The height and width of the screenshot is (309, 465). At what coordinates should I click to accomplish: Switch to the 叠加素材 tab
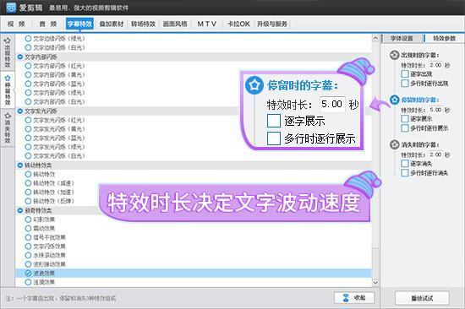click(112, 24)
